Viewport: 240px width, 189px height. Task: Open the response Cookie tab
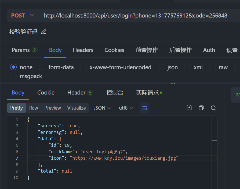46,93
